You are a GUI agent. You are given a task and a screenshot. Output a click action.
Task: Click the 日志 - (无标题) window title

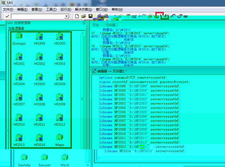pyautogui.click(x=105, y=25)
